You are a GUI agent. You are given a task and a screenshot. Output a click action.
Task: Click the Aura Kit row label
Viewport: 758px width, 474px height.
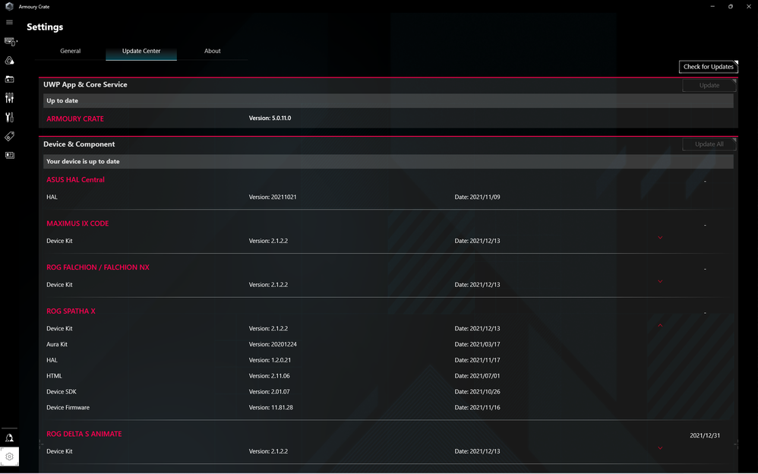click(x=56, y=344)
